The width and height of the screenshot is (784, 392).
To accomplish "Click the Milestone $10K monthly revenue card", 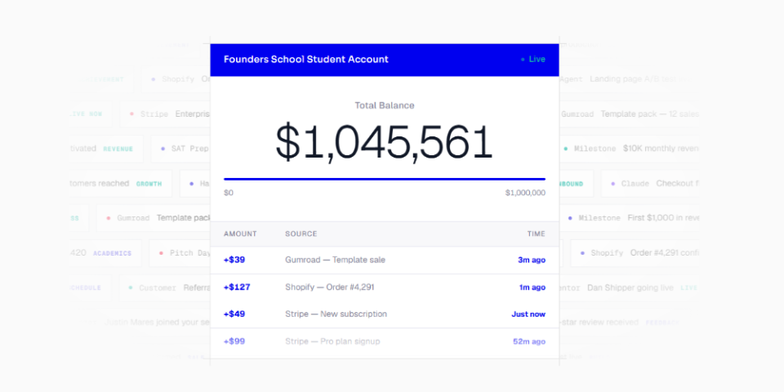I will pyautogui.click(x=628, y=149).
